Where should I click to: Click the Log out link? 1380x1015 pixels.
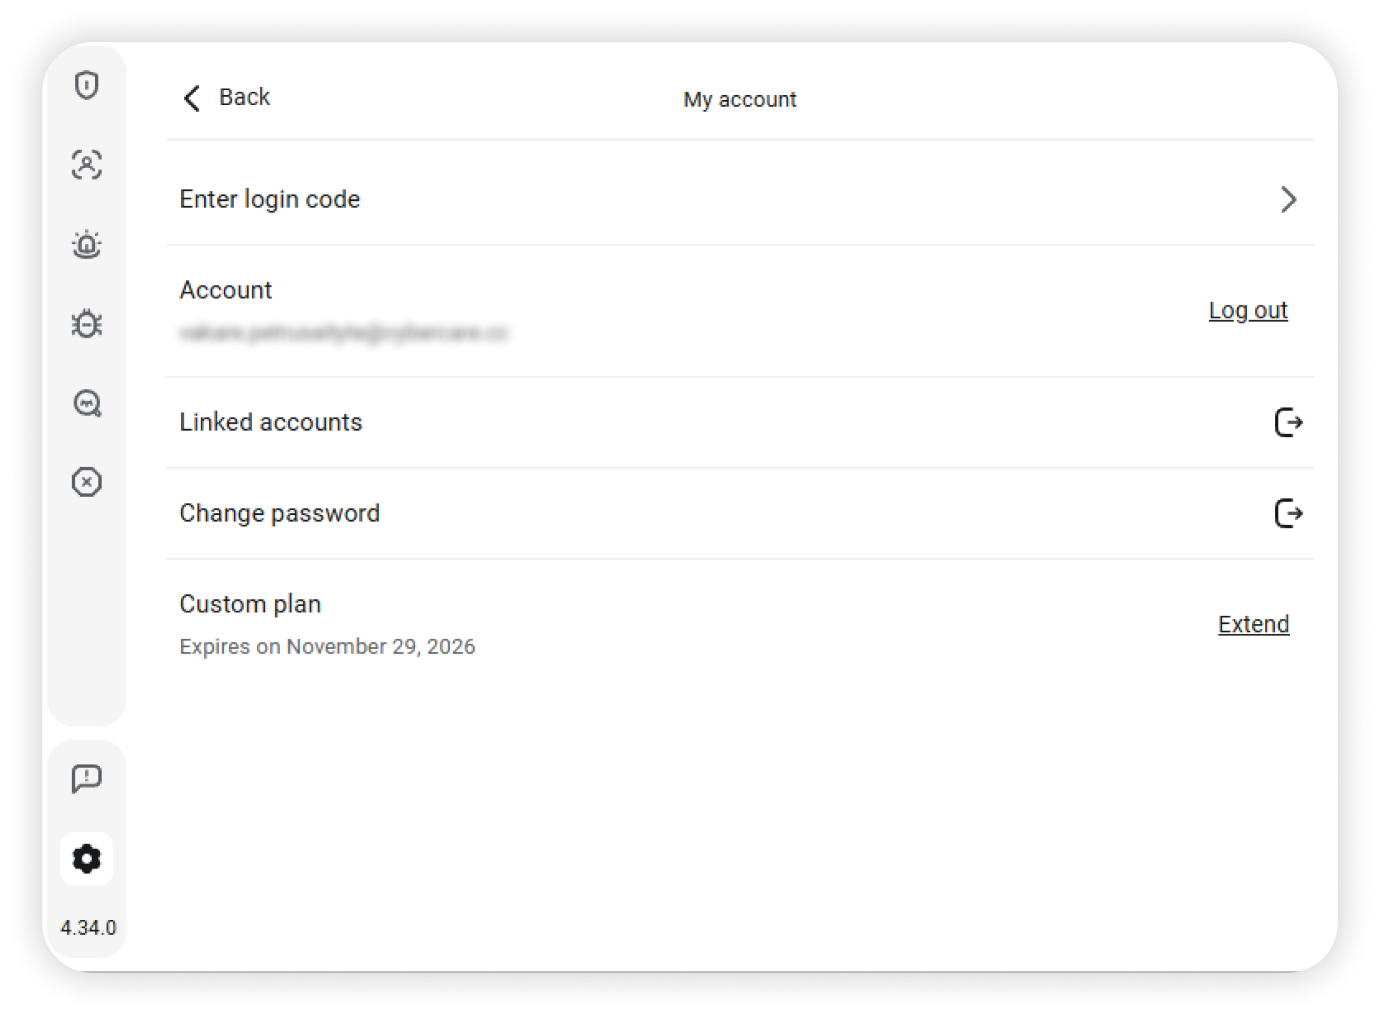point(1248,310)
